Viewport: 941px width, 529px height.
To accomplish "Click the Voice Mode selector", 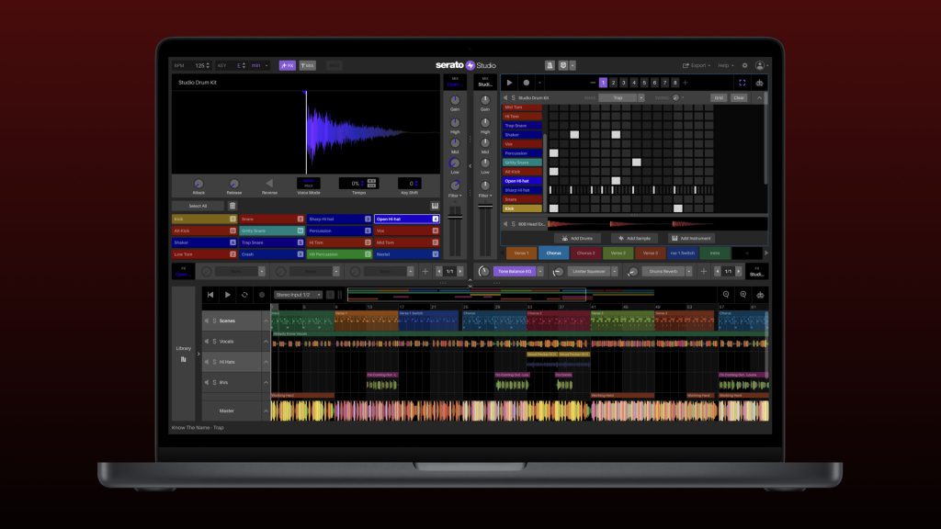I will coord(309,183).
